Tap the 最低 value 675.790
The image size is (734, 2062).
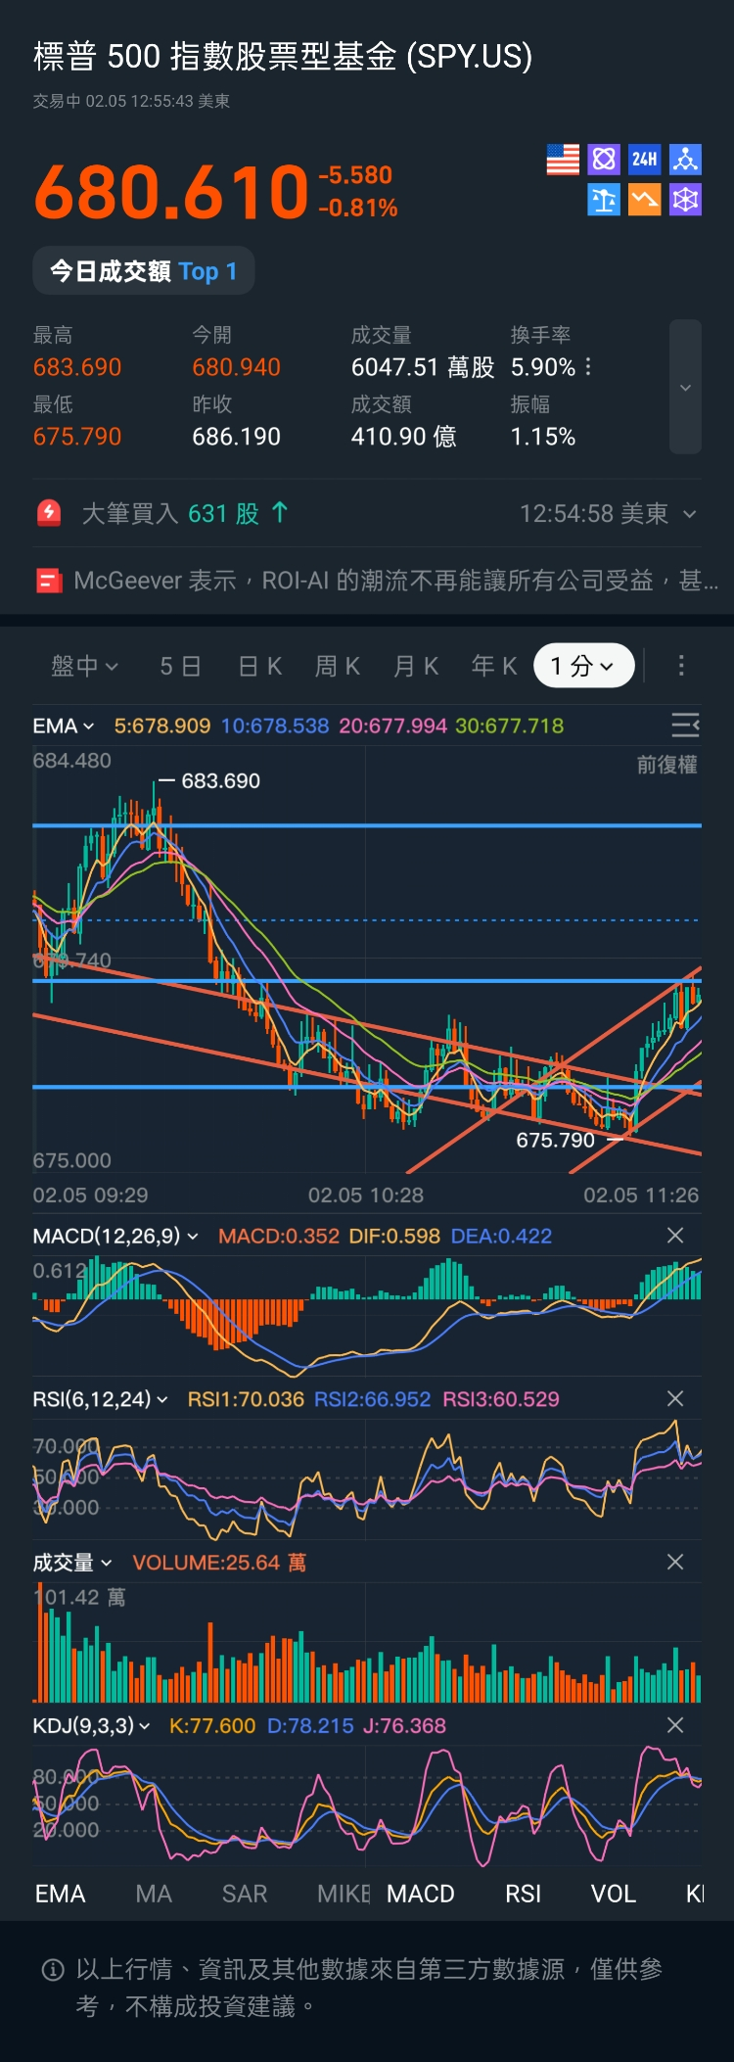[77, 437]
